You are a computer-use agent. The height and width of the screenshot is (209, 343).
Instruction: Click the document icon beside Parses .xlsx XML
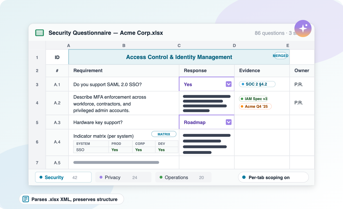point(26,199)
